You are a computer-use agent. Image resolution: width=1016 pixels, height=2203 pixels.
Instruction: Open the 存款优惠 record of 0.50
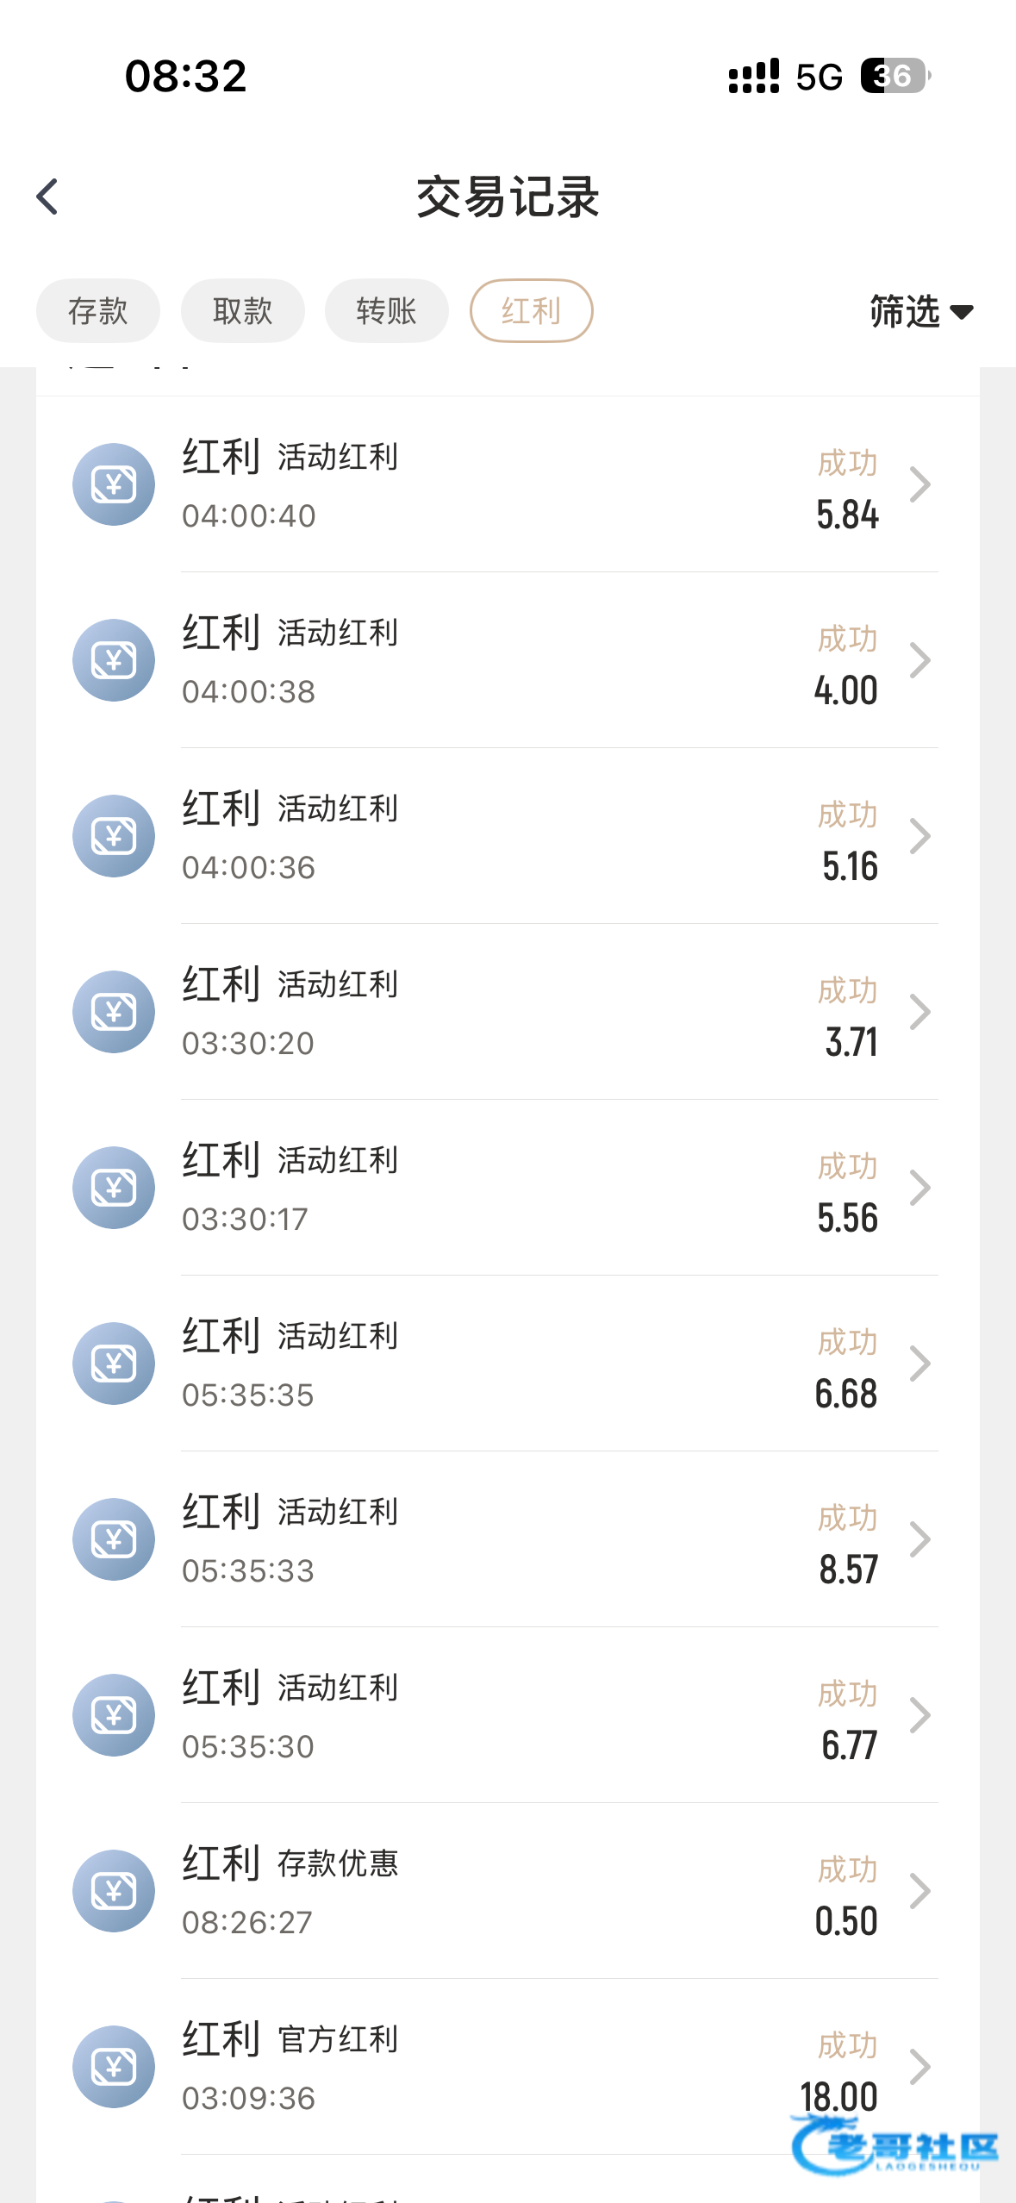click(x=517, y=1891)
